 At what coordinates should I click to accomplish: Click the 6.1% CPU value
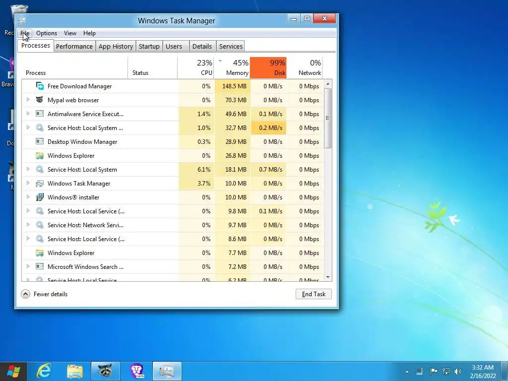point(204,170)
